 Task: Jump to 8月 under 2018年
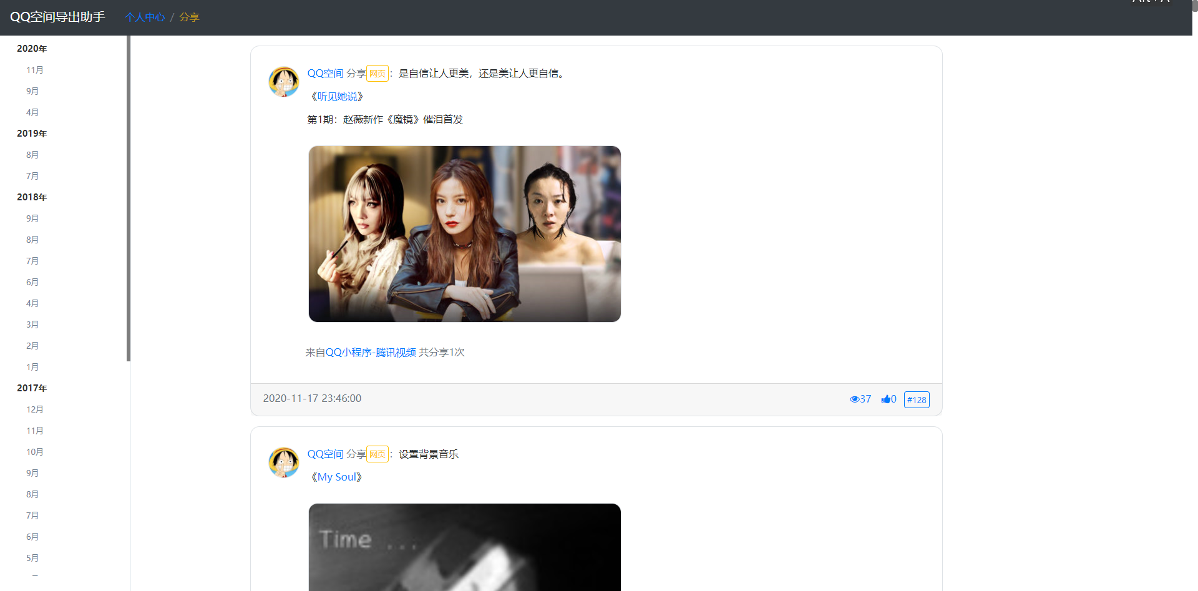pos(32,240)
